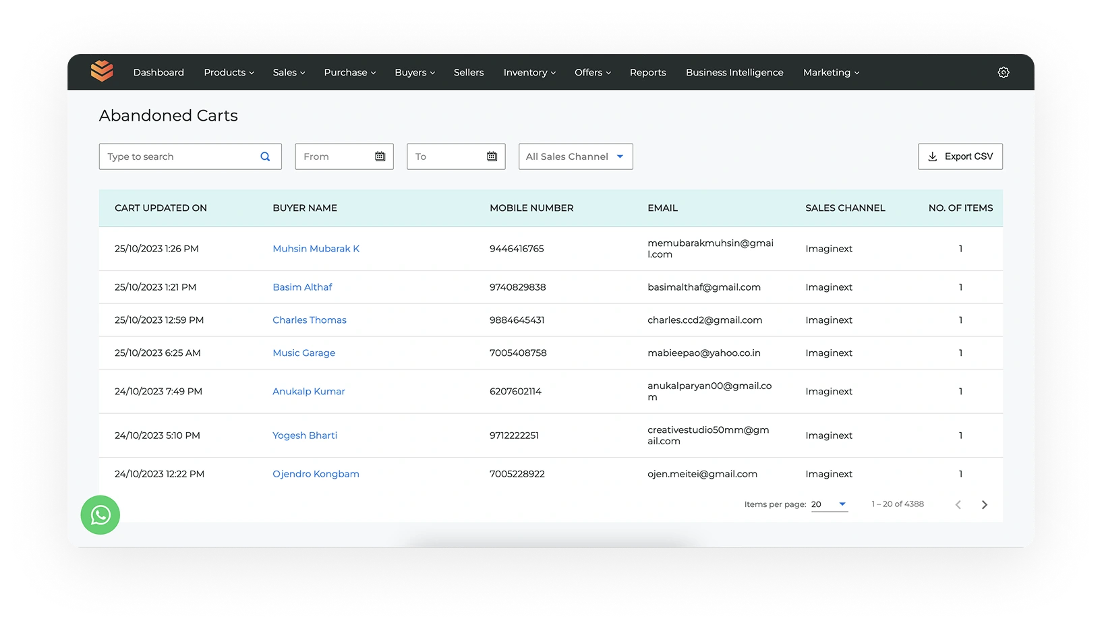Expand the Sales menu

coord(289,72)
